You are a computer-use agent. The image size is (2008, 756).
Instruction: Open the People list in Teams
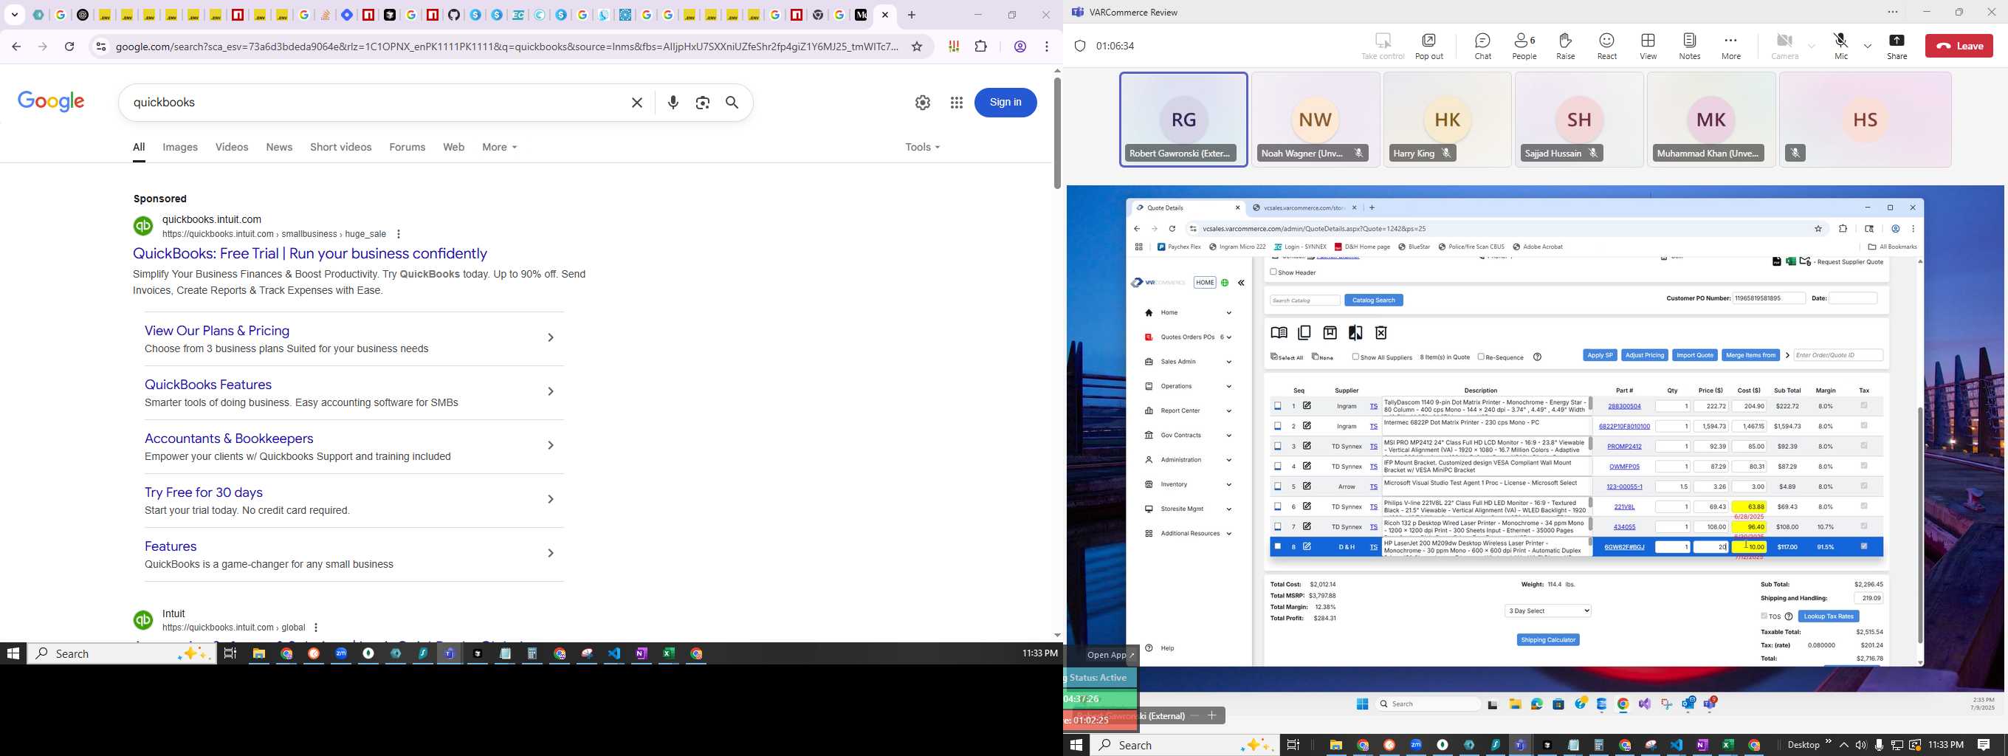[1524, 46]
